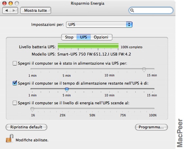Open the Impostazioni per dropdown
The width and height of the screenshot is (184, 149).
[99, 25]
